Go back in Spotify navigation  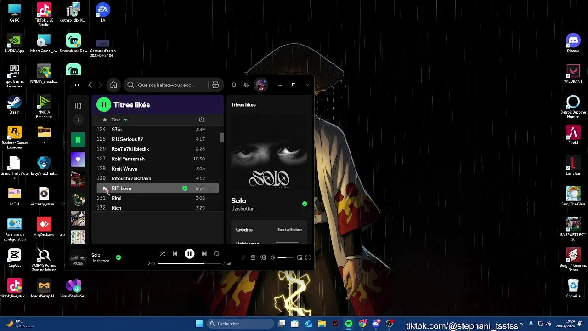tap(90, 85)
